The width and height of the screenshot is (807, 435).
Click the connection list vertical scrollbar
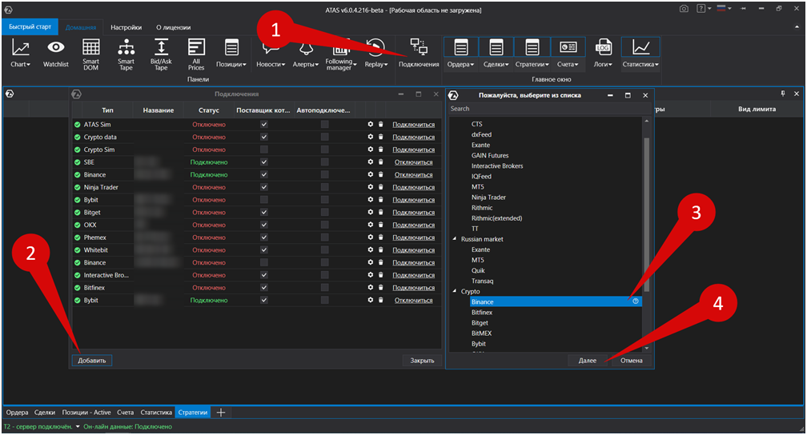646,214
